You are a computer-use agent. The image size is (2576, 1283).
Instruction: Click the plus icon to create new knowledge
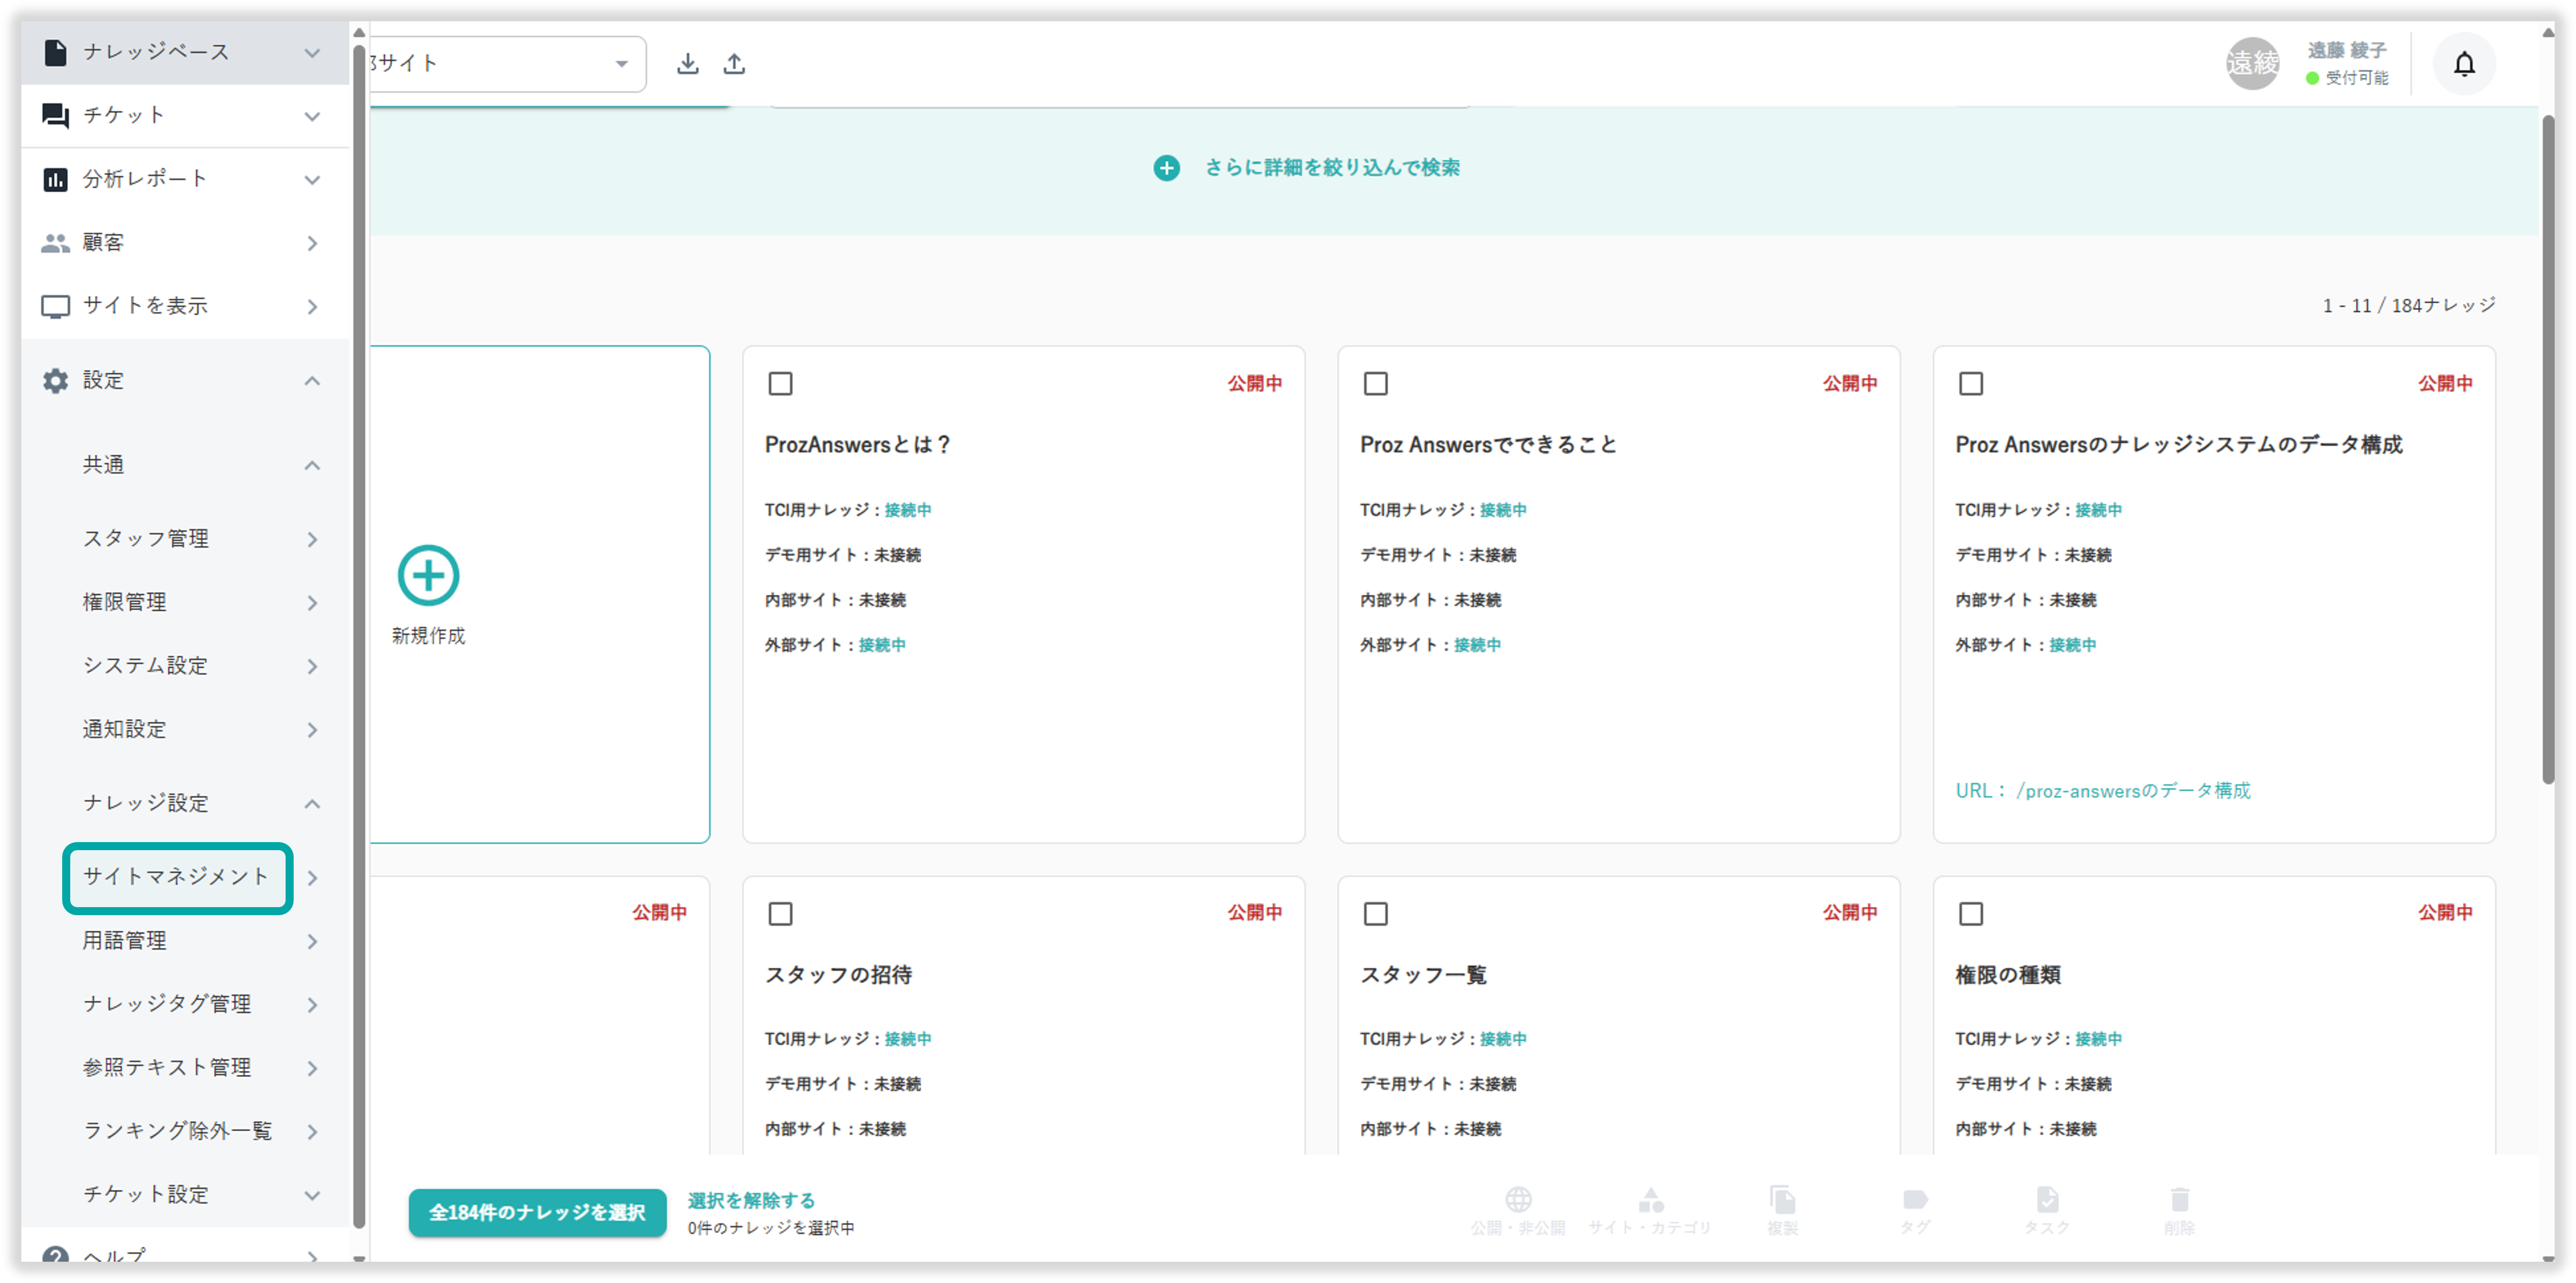(428, 575)
